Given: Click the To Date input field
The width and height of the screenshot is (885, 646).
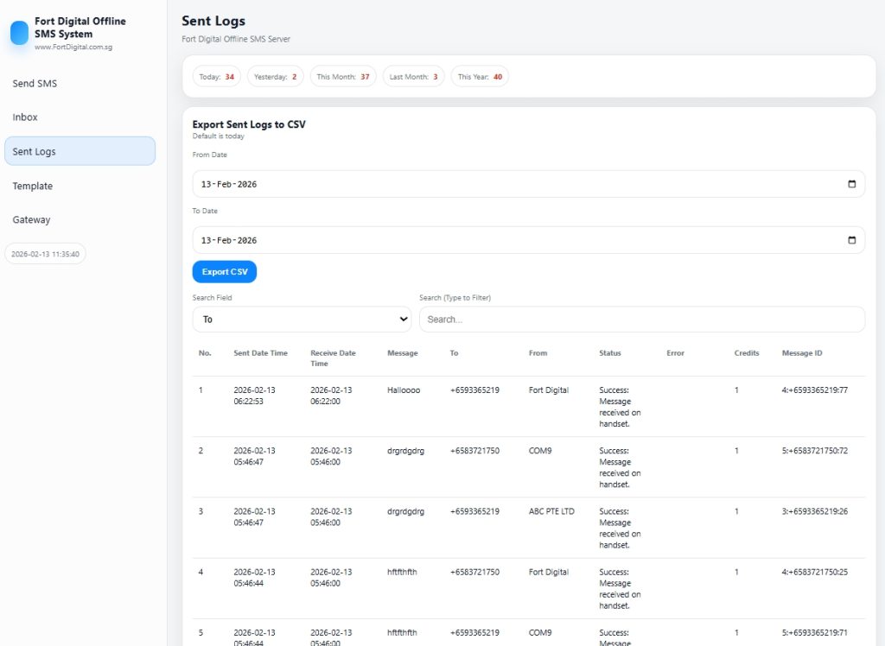Looking at the screenshot, I should (x=519, y=240).
